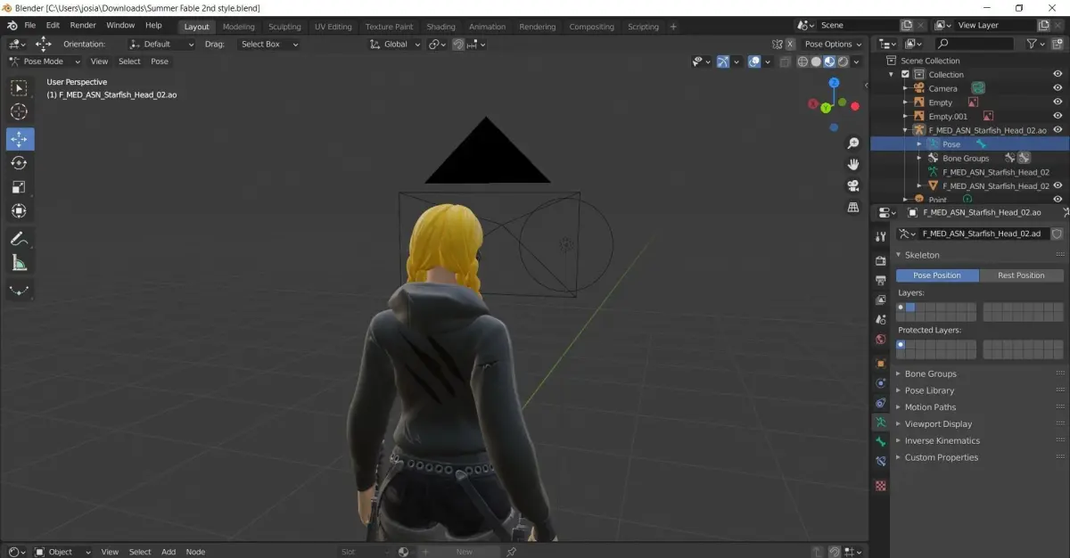Toggle the fake user shield for armature
This screenshot has height=558, width=1070.
(x=1057, y=234)
